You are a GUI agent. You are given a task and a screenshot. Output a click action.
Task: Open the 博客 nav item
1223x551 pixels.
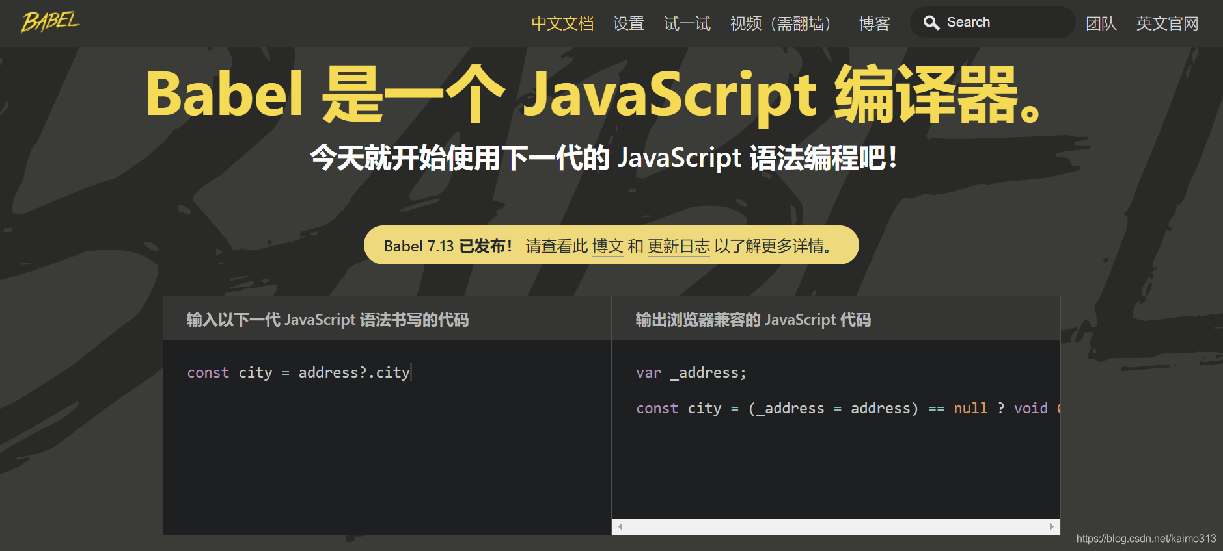pyautogui.click(x=874, y=23)
